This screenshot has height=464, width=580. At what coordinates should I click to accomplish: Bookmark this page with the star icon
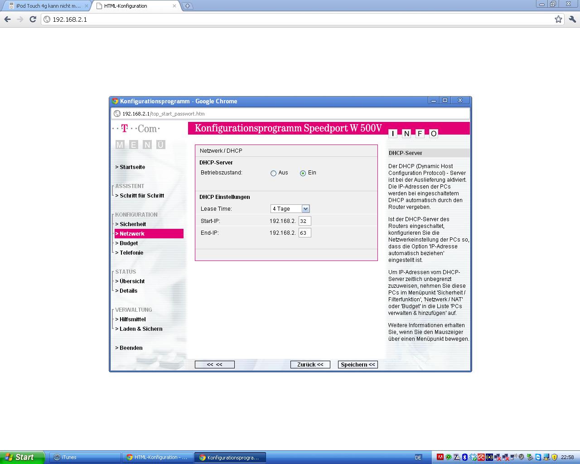558,19
